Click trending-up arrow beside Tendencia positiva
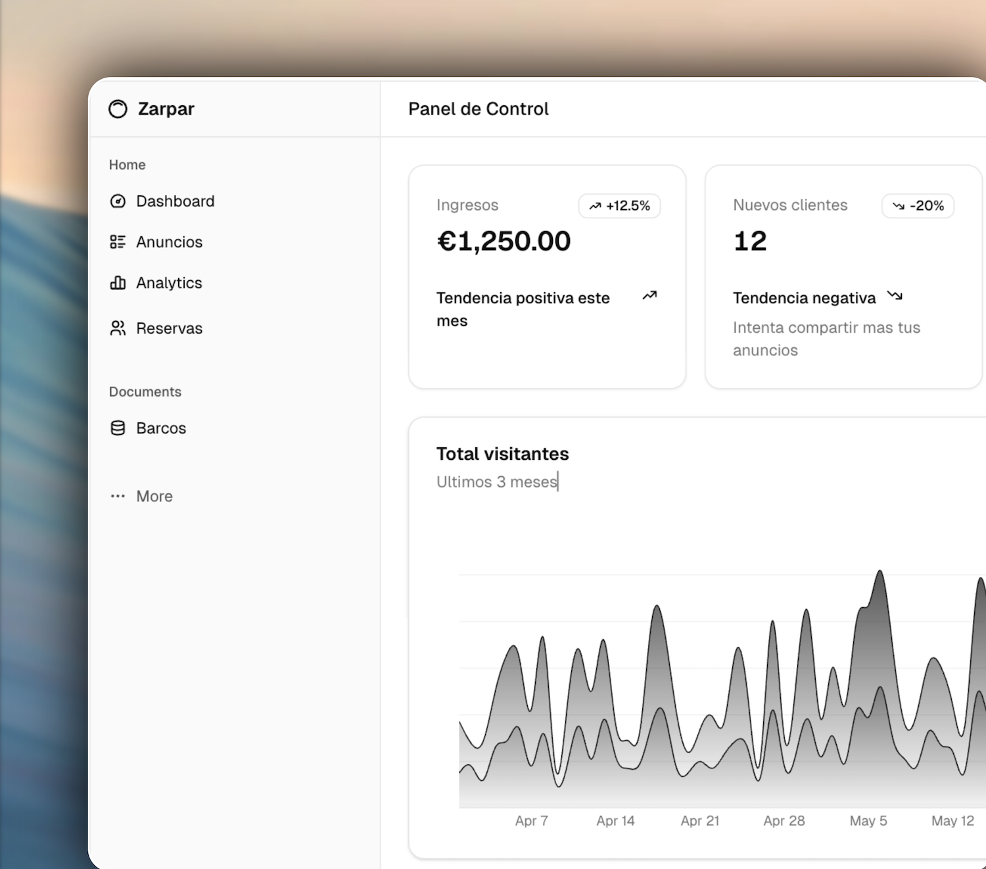 tap(649, 296)
